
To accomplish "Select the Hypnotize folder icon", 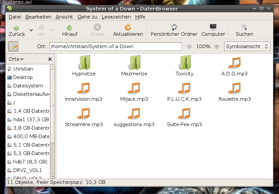I will point(84,62).
